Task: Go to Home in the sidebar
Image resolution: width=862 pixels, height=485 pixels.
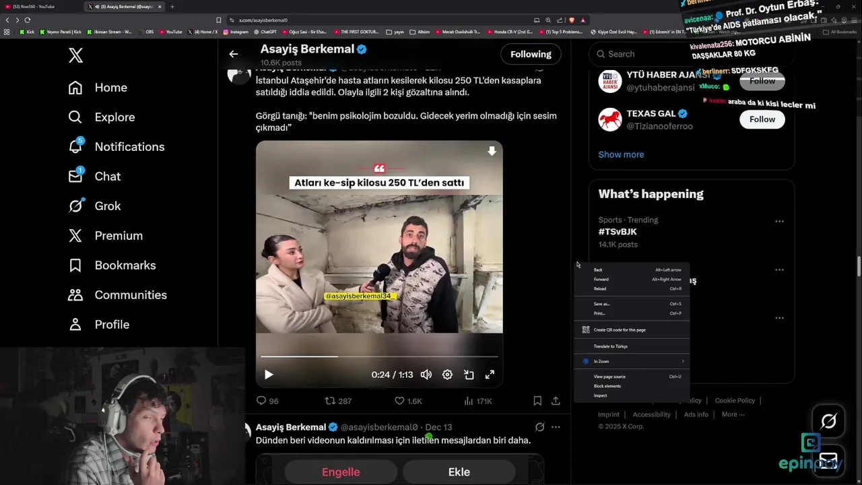Action: coord(98,88)
